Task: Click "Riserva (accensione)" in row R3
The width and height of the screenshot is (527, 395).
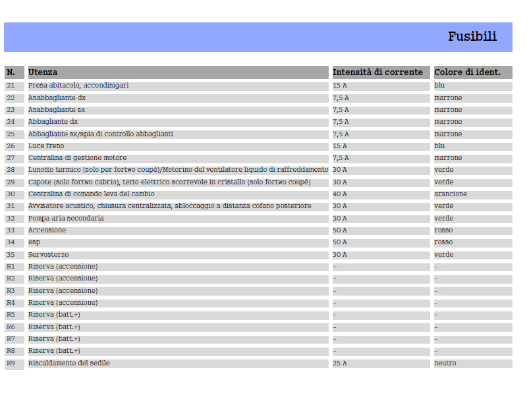Action: pyautogui.click(x=63, y=291)
